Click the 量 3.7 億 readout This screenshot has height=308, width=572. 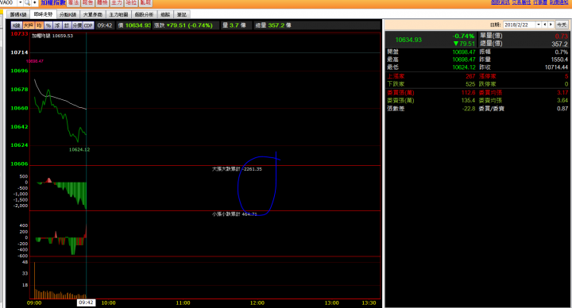click(234, 25)
